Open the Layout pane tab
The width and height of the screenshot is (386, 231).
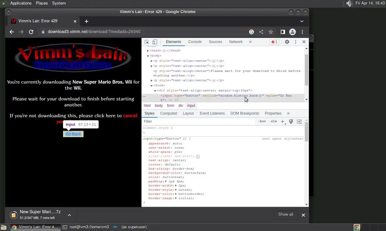(x=188, y=113)
